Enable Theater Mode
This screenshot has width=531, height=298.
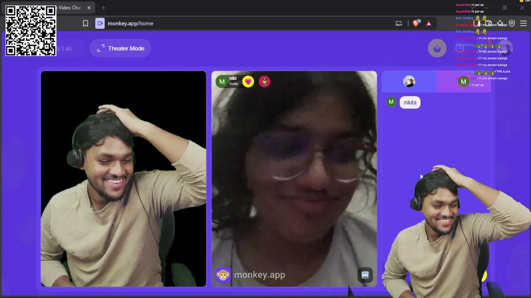pos(120,48)
